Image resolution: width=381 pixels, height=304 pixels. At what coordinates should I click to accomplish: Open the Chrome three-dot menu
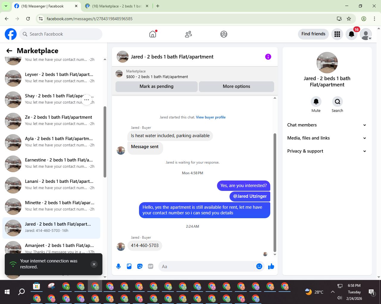(x=374, y=19)
